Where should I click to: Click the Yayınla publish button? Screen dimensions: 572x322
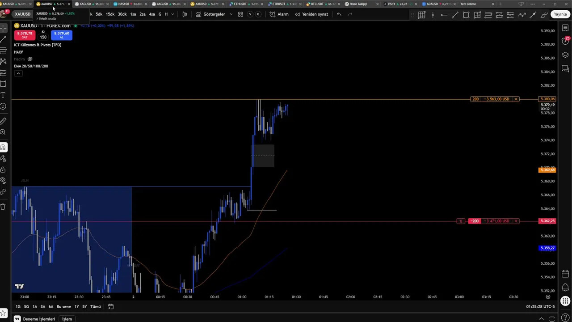tap(560, 14)
